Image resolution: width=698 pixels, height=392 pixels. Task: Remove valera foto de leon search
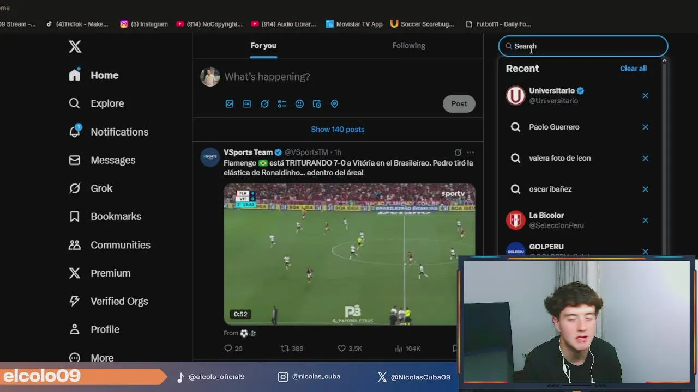(x=645, y=158)
